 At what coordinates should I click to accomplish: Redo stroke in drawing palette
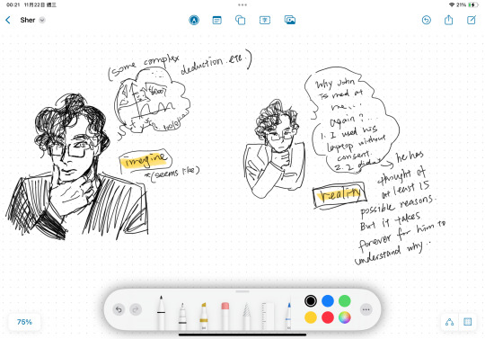click(x=136, y=309)
